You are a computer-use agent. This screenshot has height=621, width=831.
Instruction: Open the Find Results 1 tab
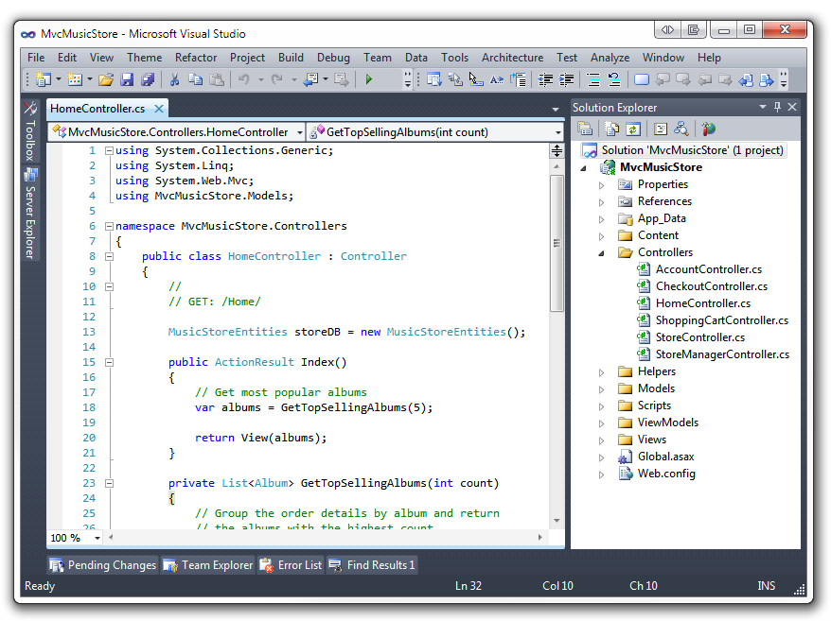372,565
